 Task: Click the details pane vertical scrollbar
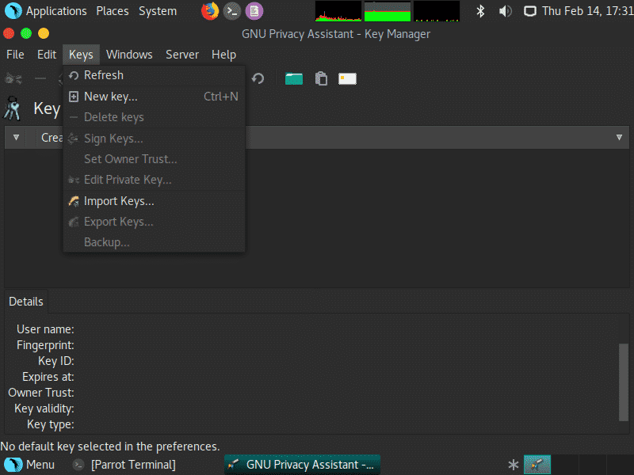[x=624, y=382]
